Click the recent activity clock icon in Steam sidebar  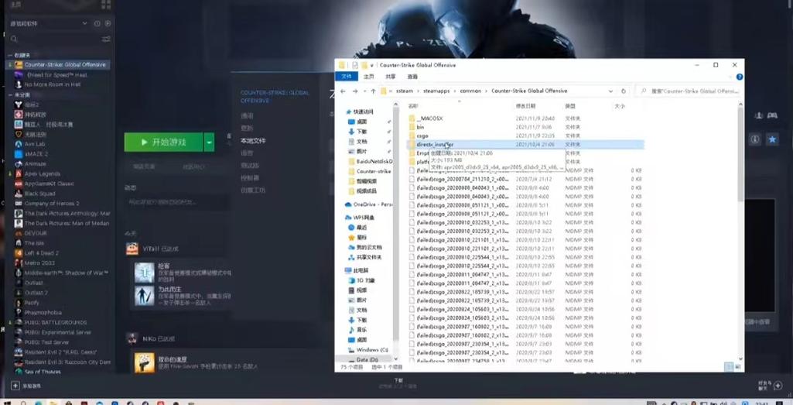tap(97, 23)
